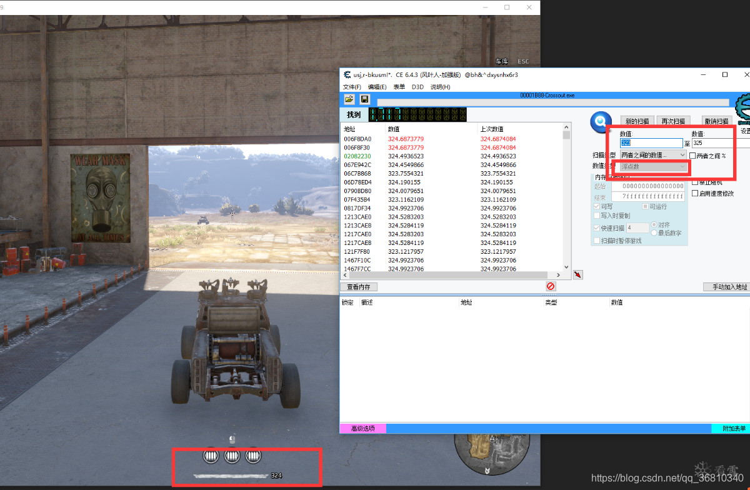Image resolution: width=750 pixels, height=490 pixels.
Task: Click the Cheat Engine title bar logo
Action: (347, 74)
